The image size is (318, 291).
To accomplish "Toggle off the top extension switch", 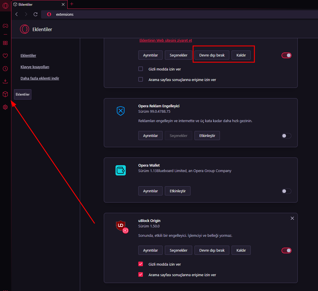I will pyautogui.click(x=286, y=55).
